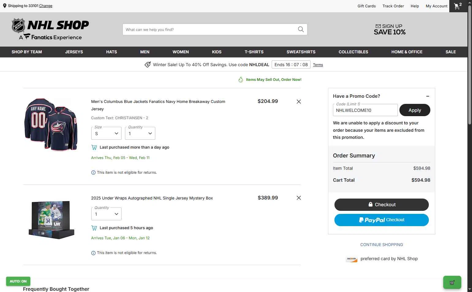This screenshot has width=472, height=292.
Task: Click the cart icon beside jersey last-purchased note
Action: 94,147
